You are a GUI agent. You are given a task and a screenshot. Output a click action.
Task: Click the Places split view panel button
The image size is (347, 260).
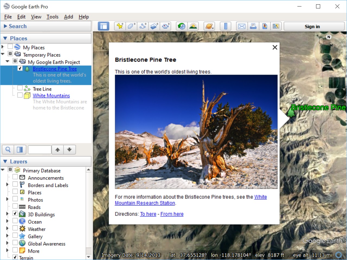click(20, 149)
